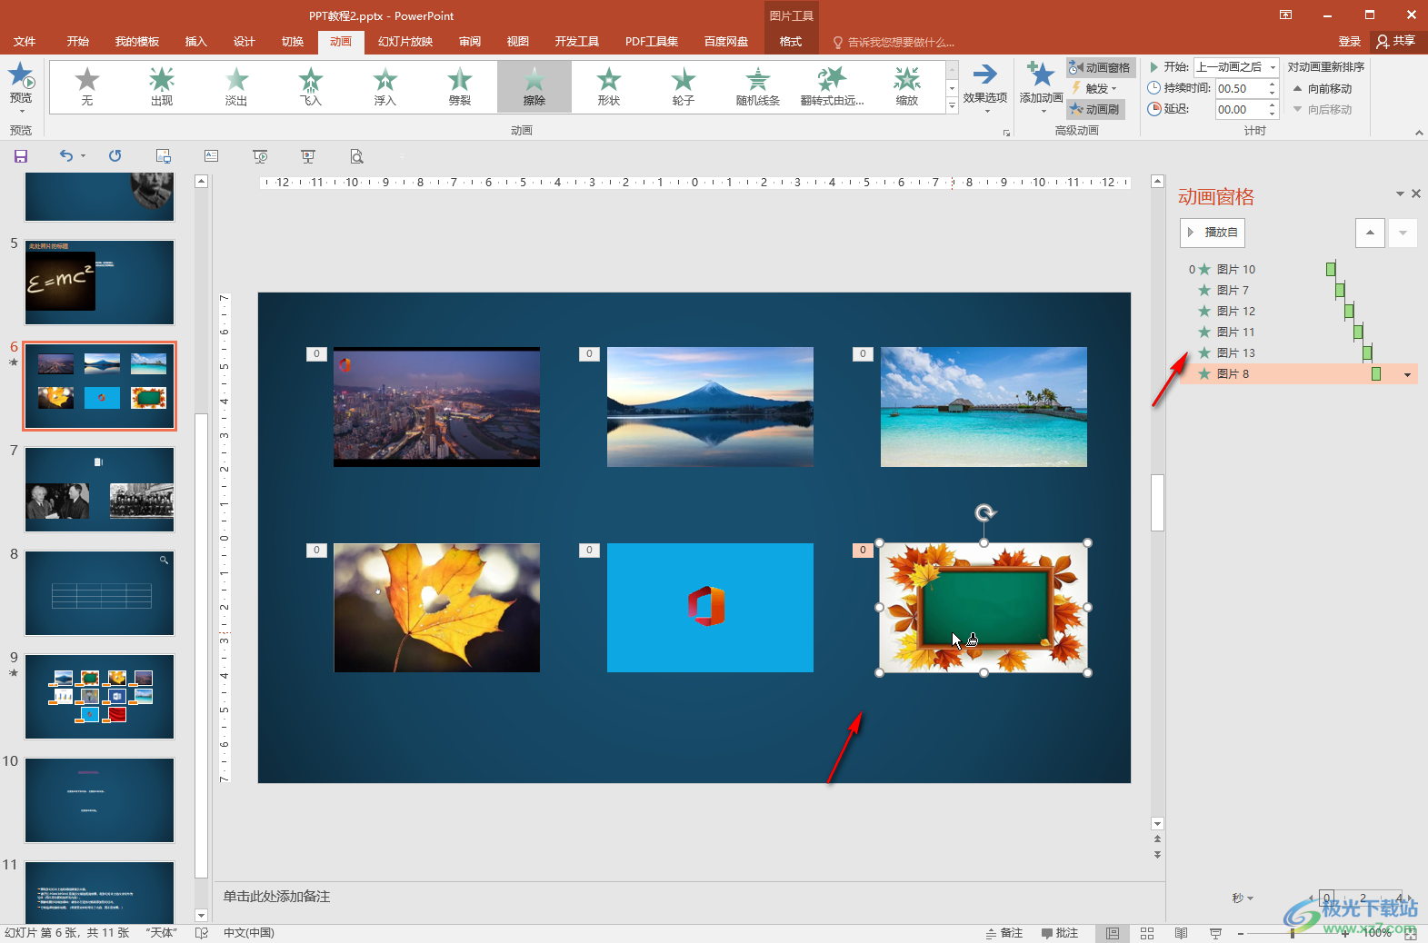Click the undo arrow icon
Viewport: 1428px width, 943px height.
point(65,156)
